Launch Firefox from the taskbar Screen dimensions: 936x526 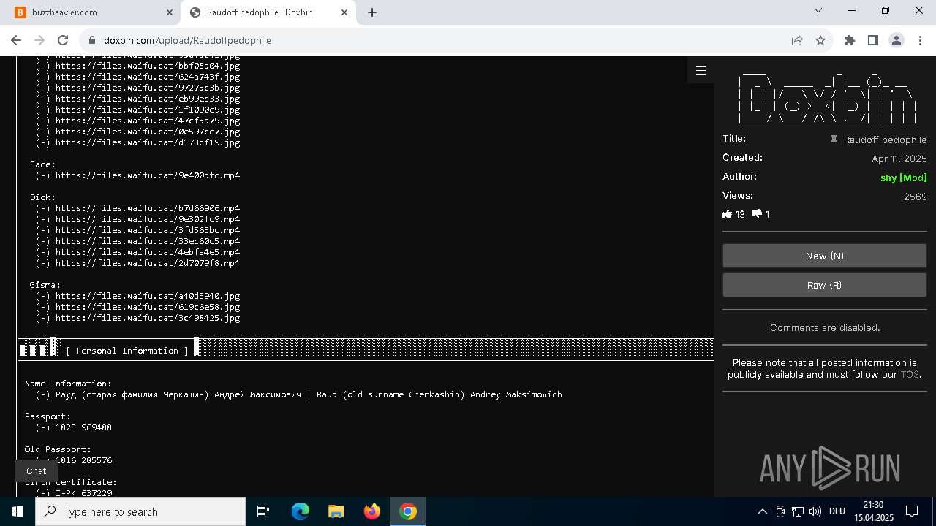tap(372, 511)
